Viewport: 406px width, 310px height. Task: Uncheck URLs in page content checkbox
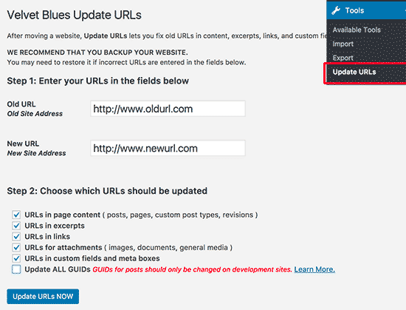16,215
